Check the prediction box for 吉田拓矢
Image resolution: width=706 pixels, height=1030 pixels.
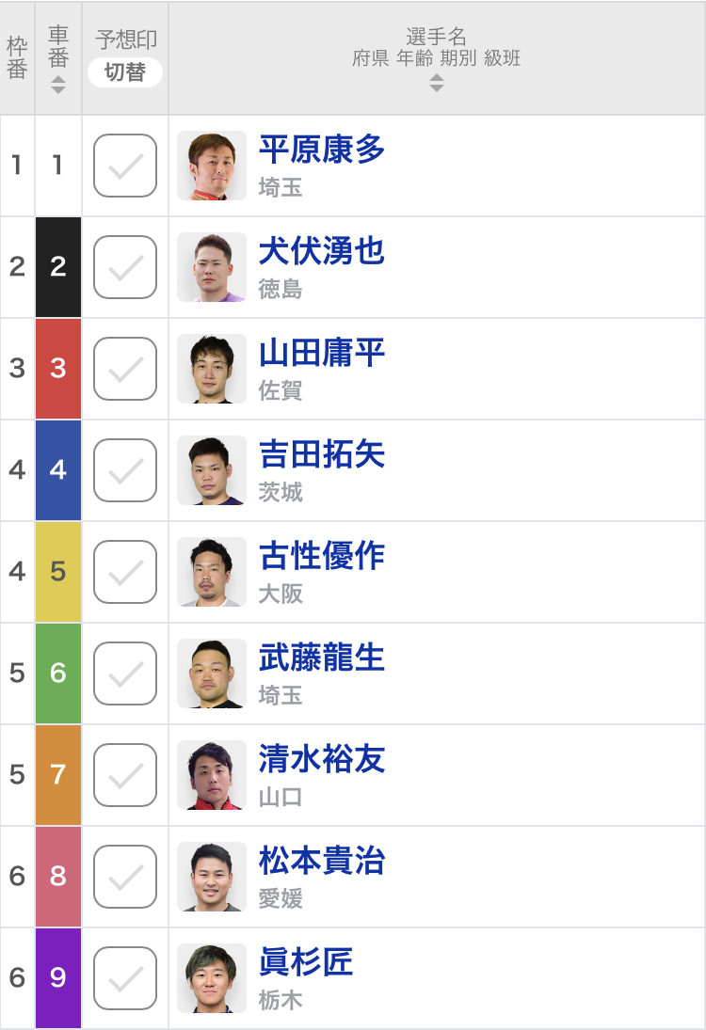(x=125, y=470)
